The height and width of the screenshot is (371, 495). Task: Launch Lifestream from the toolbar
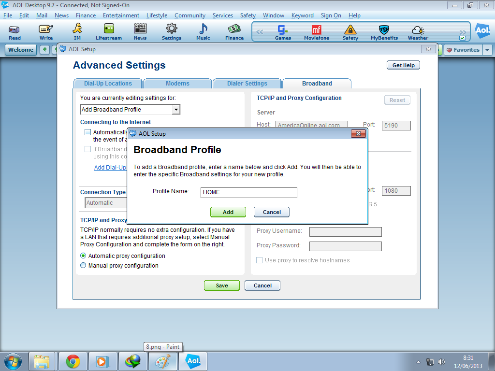tap(109, 32)
